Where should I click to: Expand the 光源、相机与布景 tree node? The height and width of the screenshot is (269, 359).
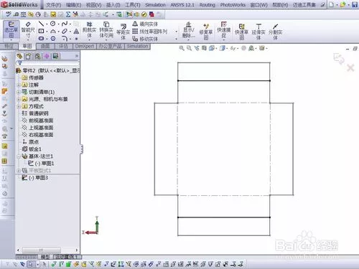coord(19,99)
